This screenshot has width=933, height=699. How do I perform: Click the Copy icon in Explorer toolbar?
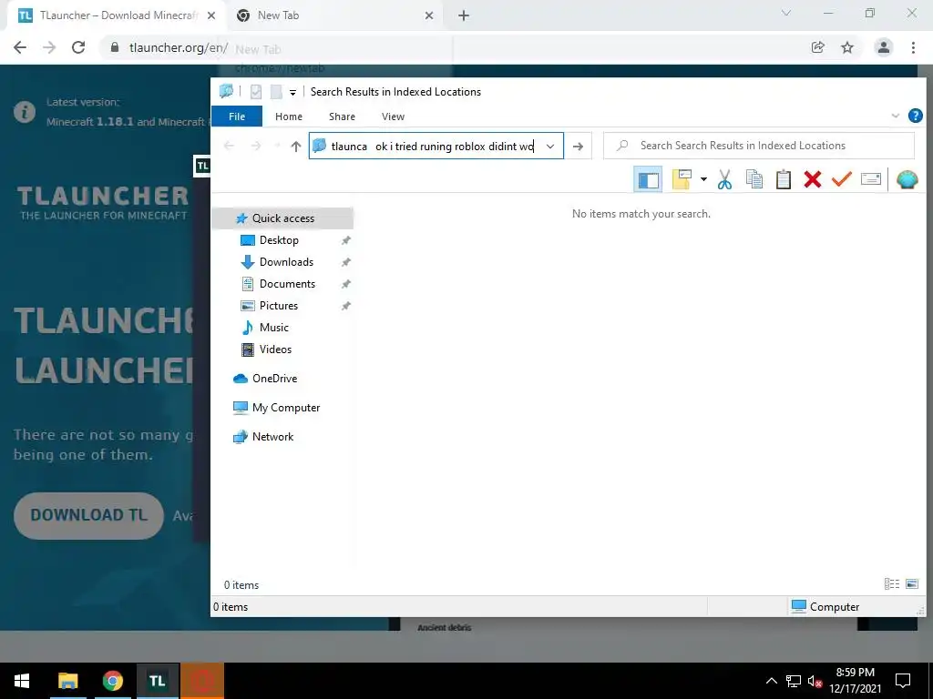754,179
